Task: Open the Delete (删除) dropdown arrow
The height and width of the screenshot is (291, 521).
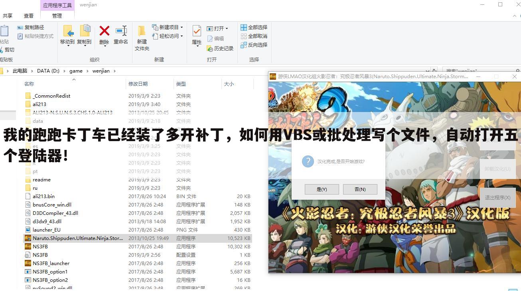Action: [x=105, y=46]
